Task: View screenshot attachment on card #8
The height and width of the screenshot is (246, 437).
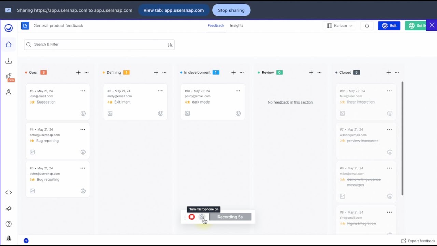Action: (110, 113)
